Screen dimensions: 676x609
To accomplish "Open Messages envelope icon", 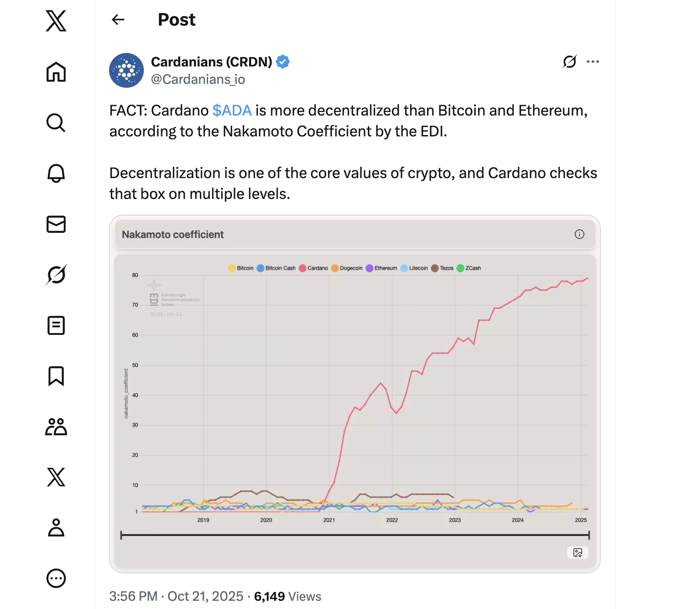I will click(56, 224).
